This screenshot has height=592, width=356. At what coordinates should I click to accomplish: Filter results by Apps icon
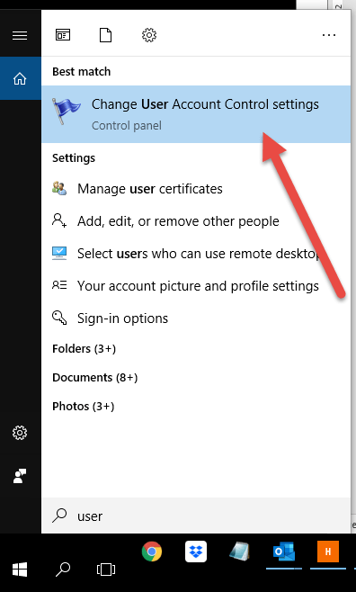point(63,35)
